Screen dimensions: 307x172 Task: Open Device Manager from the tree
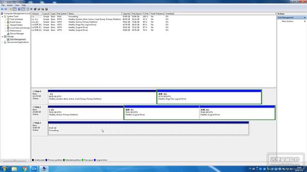17,33
